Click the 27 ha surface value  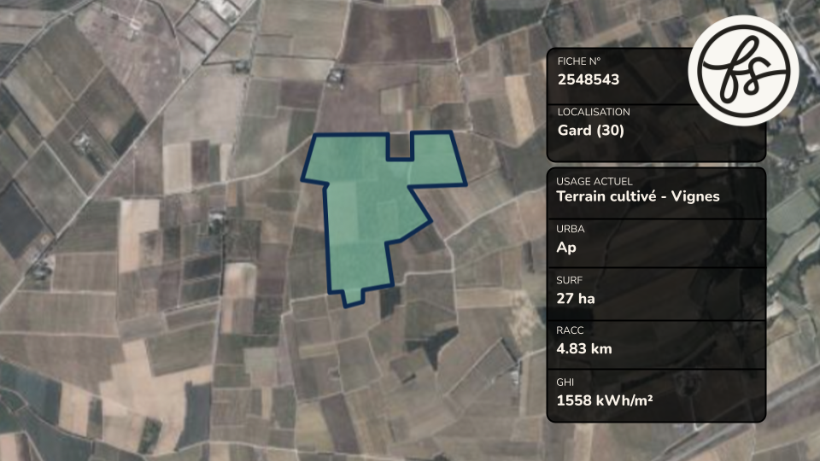576,299
